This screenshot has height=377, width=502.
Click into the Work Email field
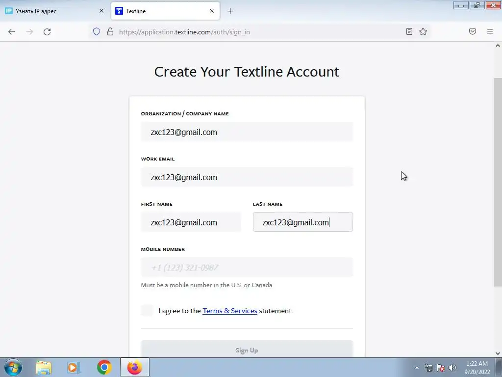pyautogui.click(x=247, y=177)
